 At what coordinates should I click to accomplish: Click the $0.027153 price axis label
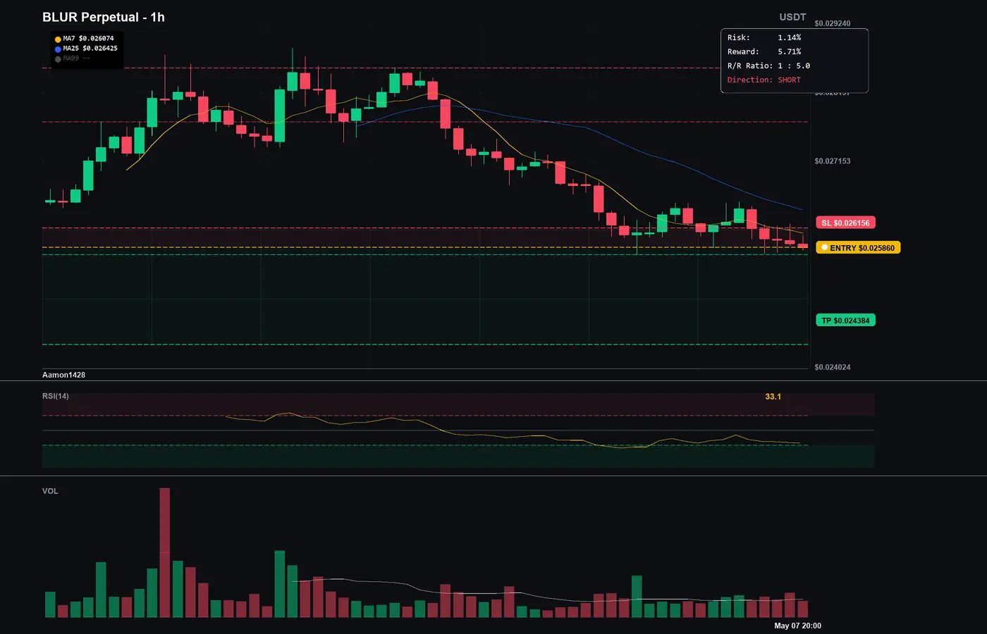[x=833, y=161]
